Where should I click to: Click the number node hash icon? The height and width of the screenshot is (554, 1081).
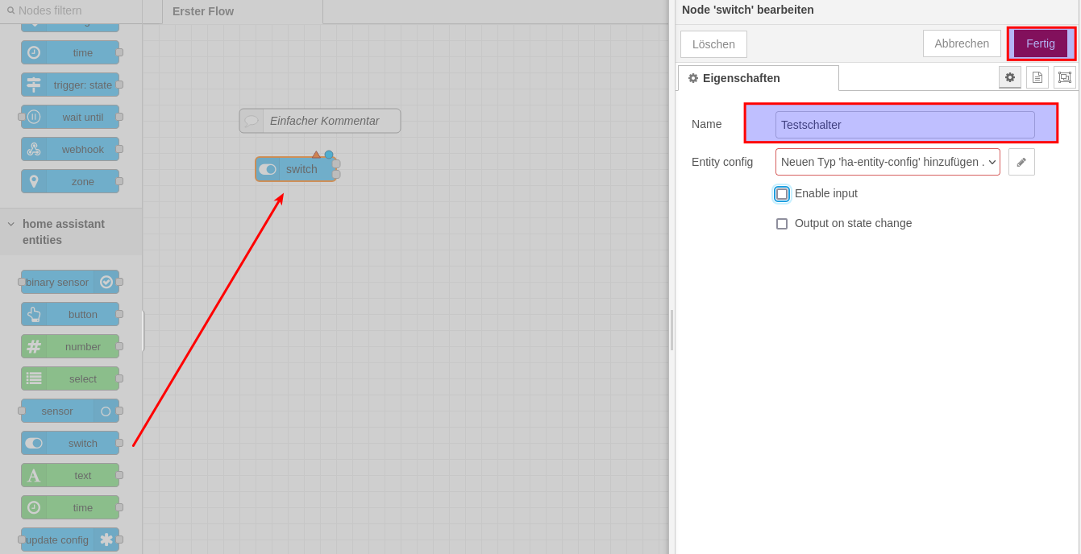pyautogui.click(x=34, y=346)
